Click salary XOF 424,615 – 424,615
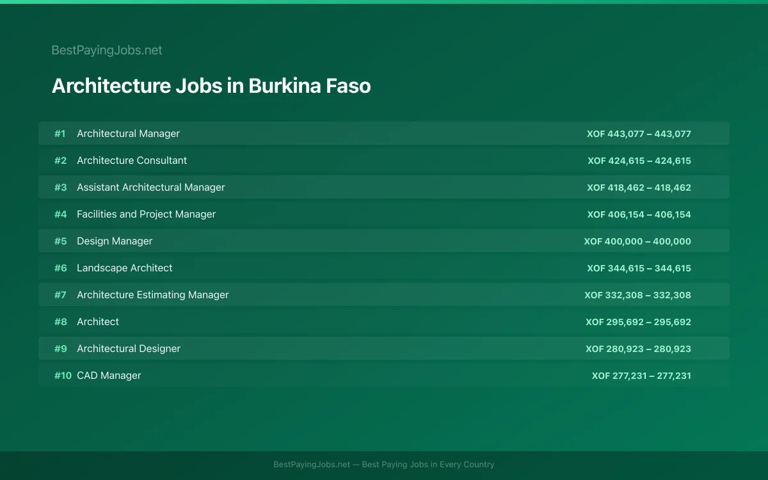This screenshot has width=768, height=480. pyautogui.click(x=639, y=161)
